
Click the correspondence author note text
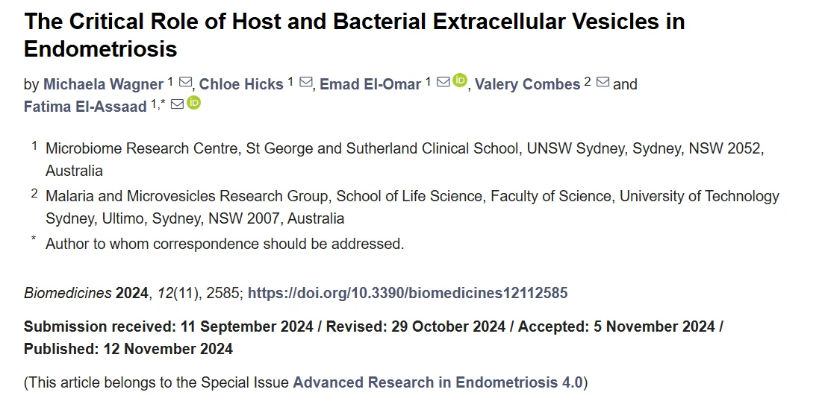224,244
